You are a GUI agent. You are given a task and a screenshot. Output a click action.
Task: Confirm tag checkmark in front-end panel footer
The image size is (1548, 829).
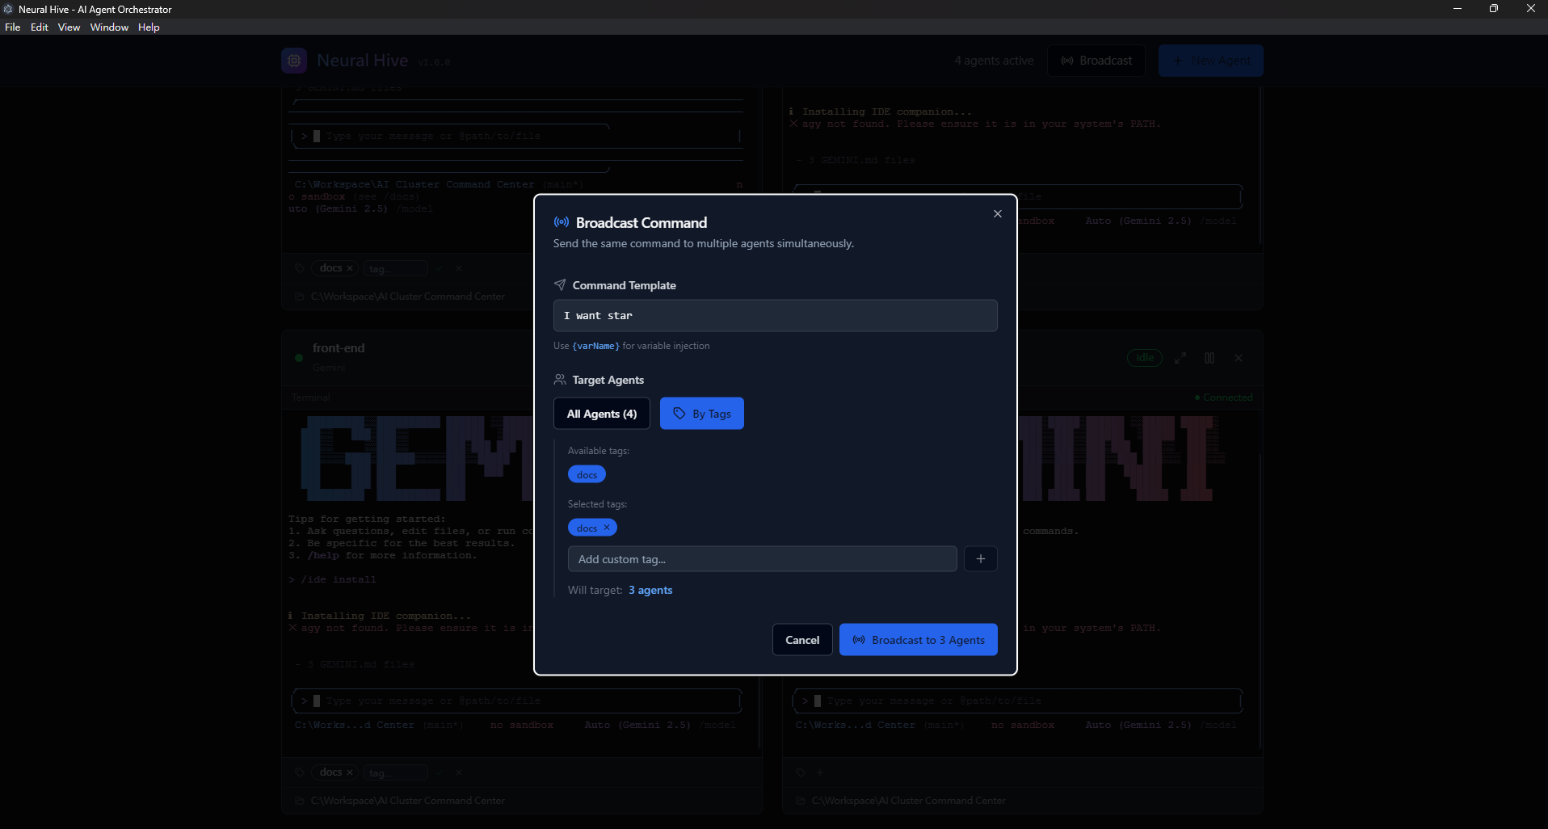tap(440, 772)
